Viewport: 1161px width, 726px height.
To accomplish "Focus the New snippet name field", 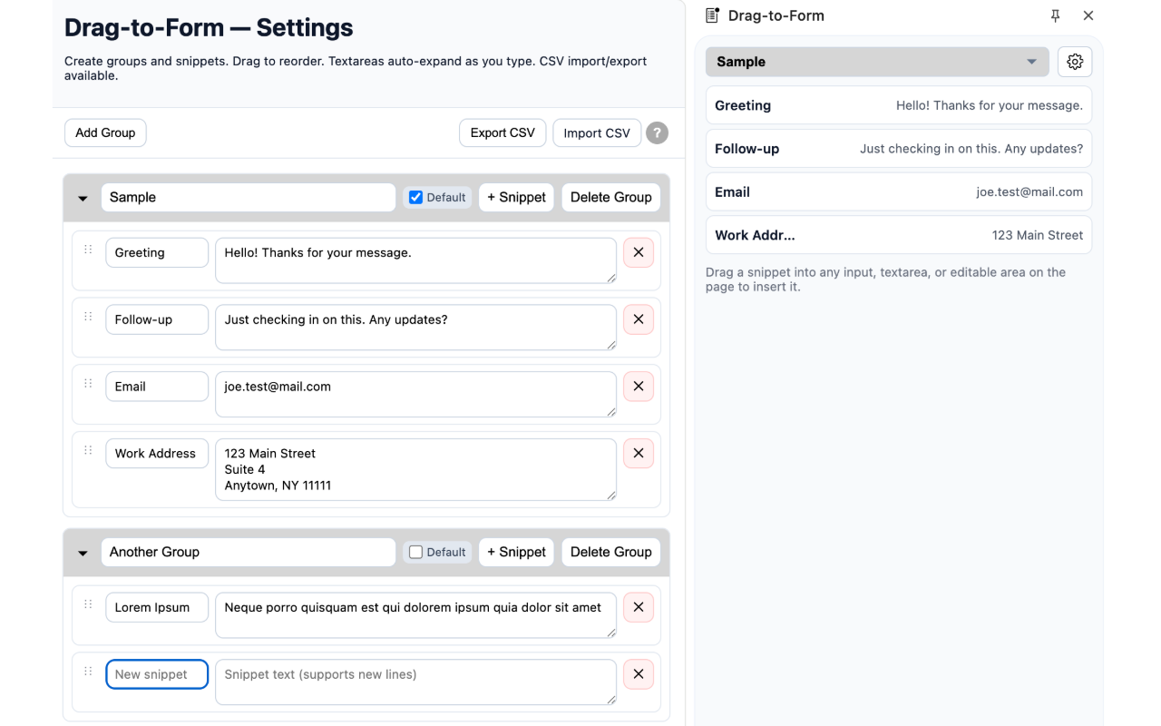I will pyautogui.click(x=157, y=674).
